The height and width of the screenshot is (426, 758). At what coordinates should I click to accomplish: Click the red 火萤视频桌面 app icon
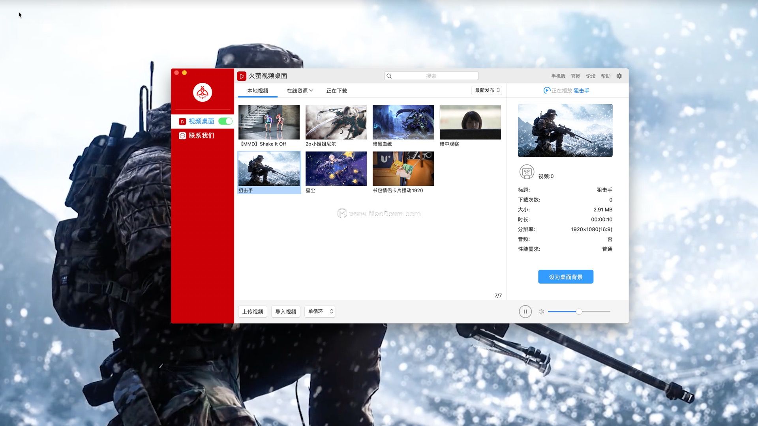242,76
